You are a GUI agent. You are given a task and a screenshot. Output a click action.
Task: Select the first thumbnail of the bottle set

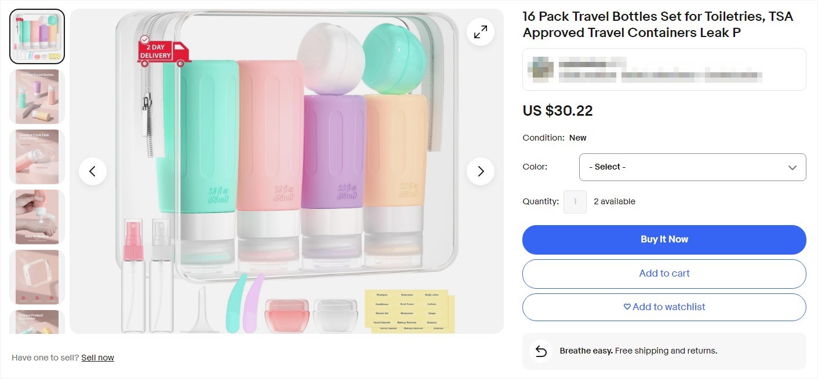(37, 36)
